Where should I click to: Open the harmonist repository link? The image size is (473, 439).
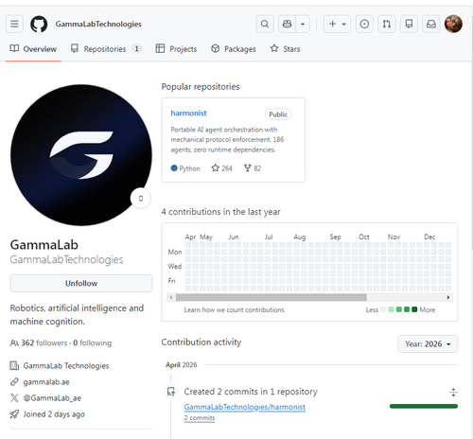tap(188, 114)
